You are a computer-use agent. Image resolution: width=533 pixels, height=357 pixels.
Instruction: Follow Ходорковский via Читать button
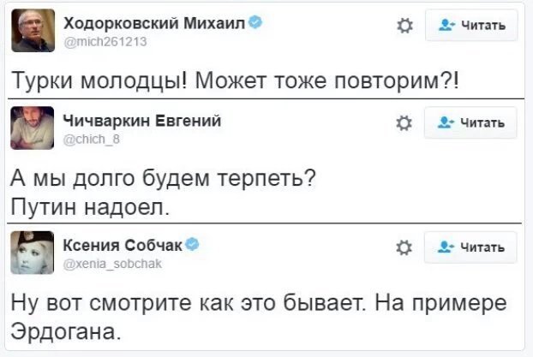(x=471, y=25)
